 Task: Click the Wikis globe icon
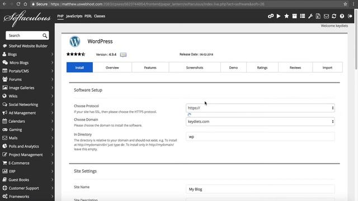click(x=4, y=96)
